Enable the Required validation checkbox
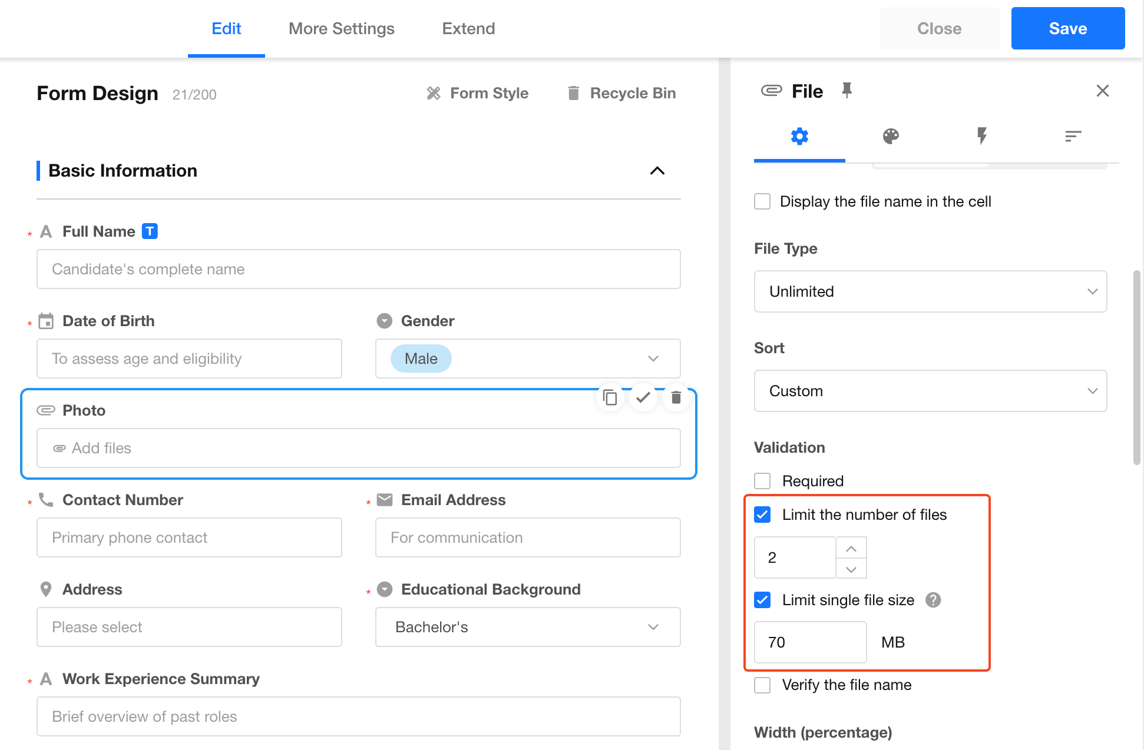 (x=762, y=481)
